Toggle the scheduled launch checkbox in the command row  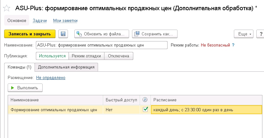[145, 109]
